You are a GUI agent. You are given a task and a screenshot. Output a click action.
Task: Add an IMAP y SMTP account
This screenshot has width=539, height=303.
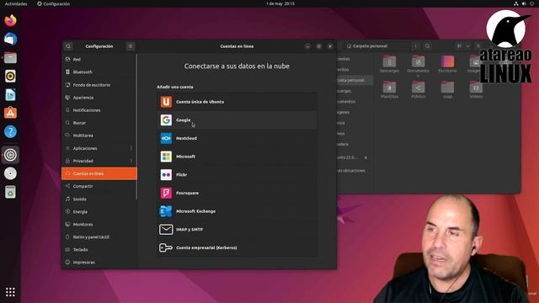(x=237, y=229)
